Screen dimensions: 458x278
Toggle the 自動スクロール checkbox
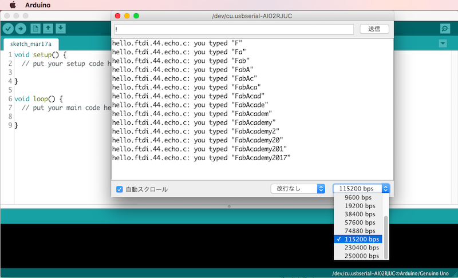click(120, 189)
